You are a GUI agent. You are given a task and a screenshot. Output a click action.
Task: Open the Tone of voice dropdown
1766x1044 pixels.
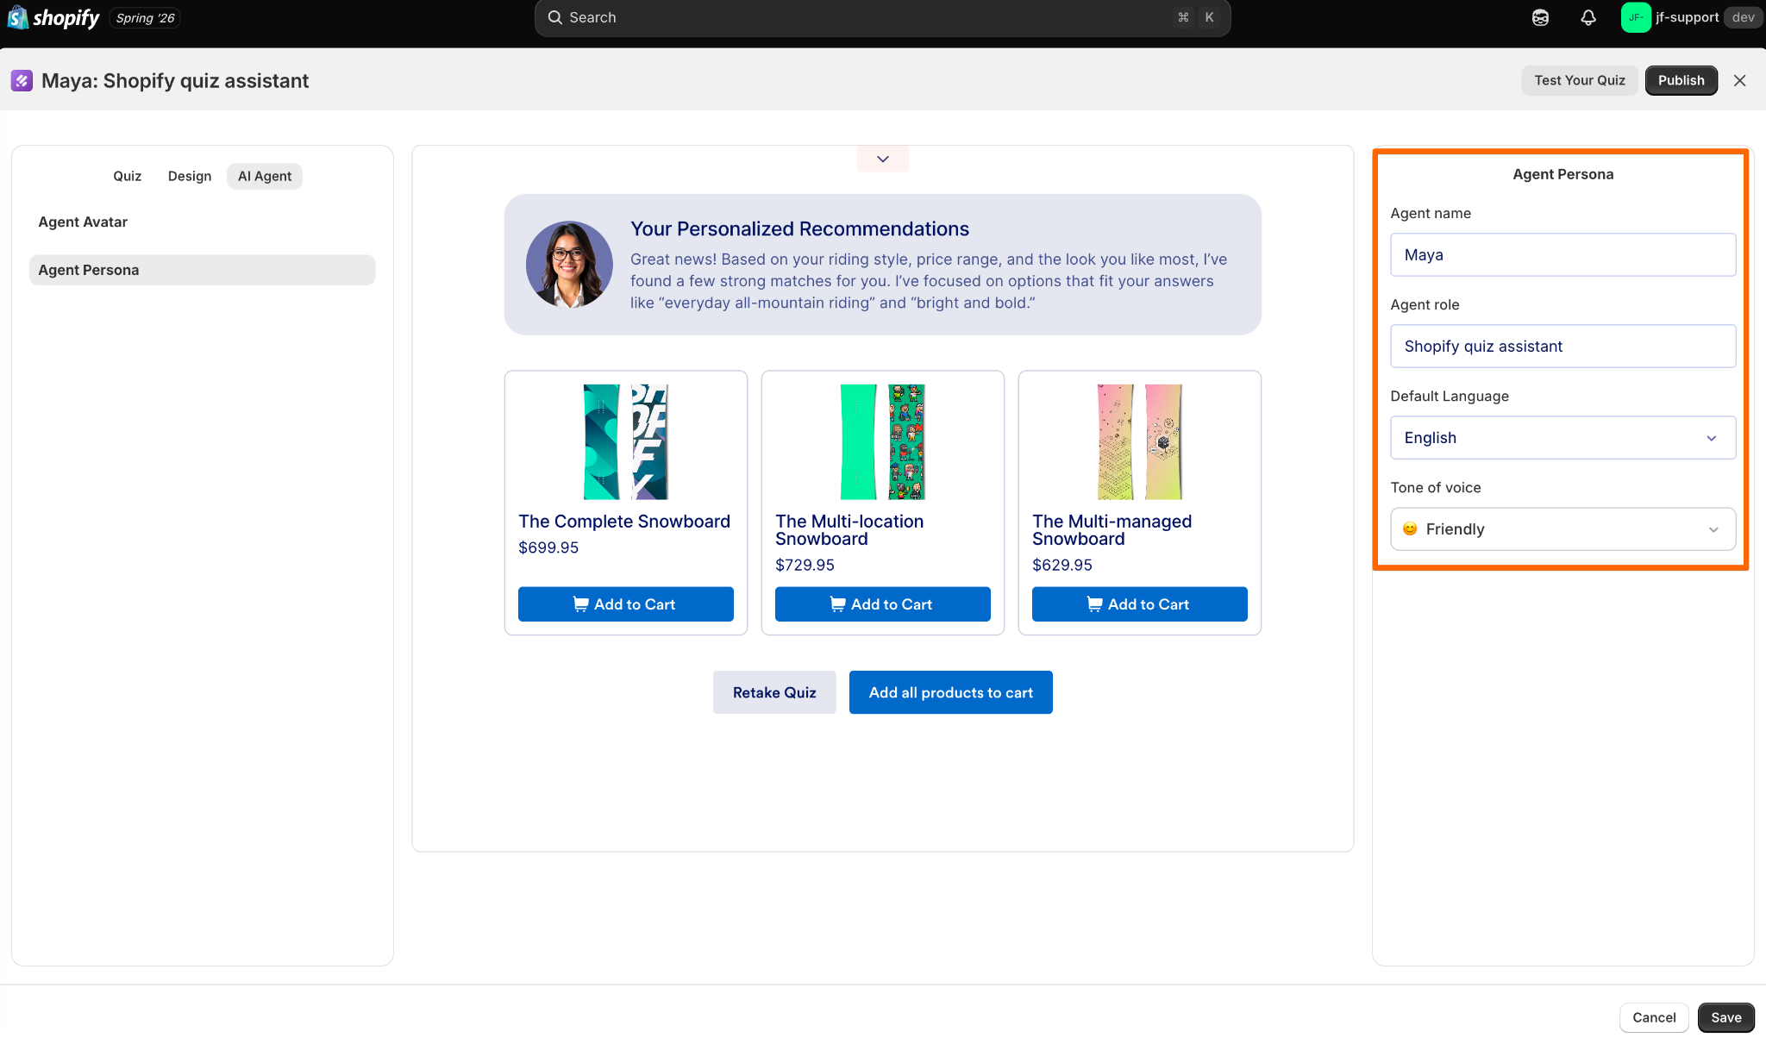[1562, 529]
